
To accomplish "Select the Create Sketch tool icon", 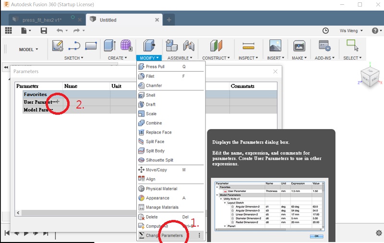I will [x=58, y=46].
